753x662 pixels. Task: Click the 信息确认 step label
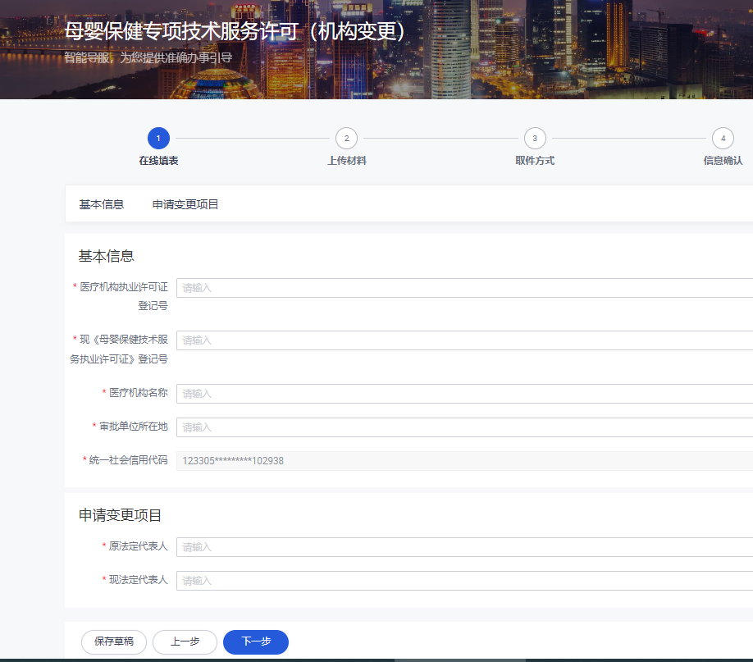[723, 161]
